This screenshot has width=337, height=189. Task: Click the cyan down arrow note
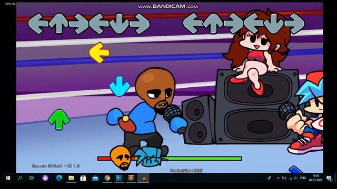point(120,86)
